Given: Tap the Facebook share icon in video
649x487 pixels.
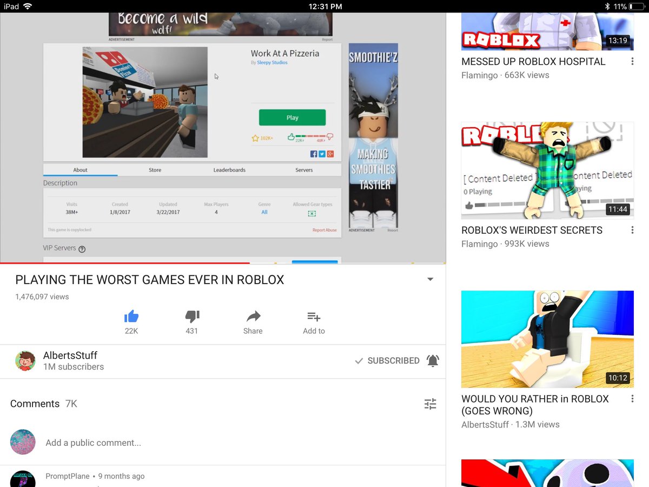Looking at the screenshot, I should pos(314,154).
